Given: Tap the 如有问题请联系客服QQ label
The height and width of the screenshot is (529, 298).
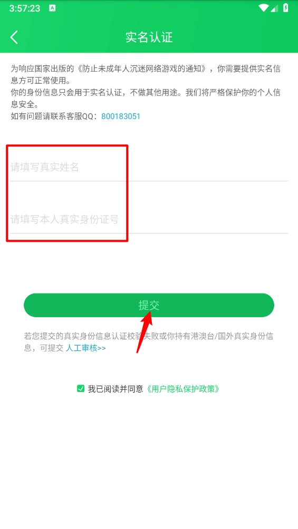Looking at the screenshot, I should (54, 117).
